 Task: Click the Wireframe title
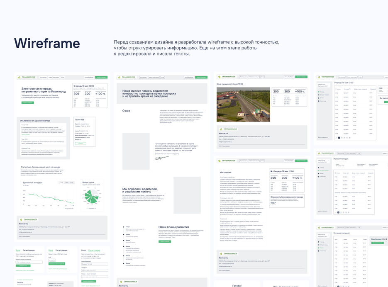(47, 43)
